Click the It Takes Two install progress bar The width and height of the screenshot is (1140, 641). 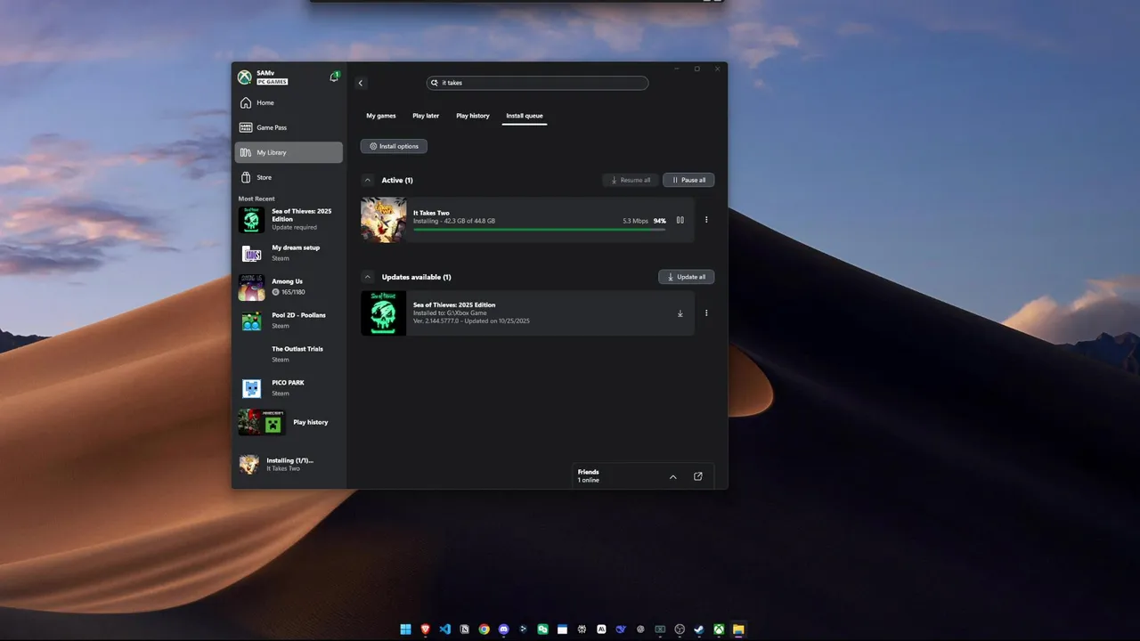tap(539, 230)
